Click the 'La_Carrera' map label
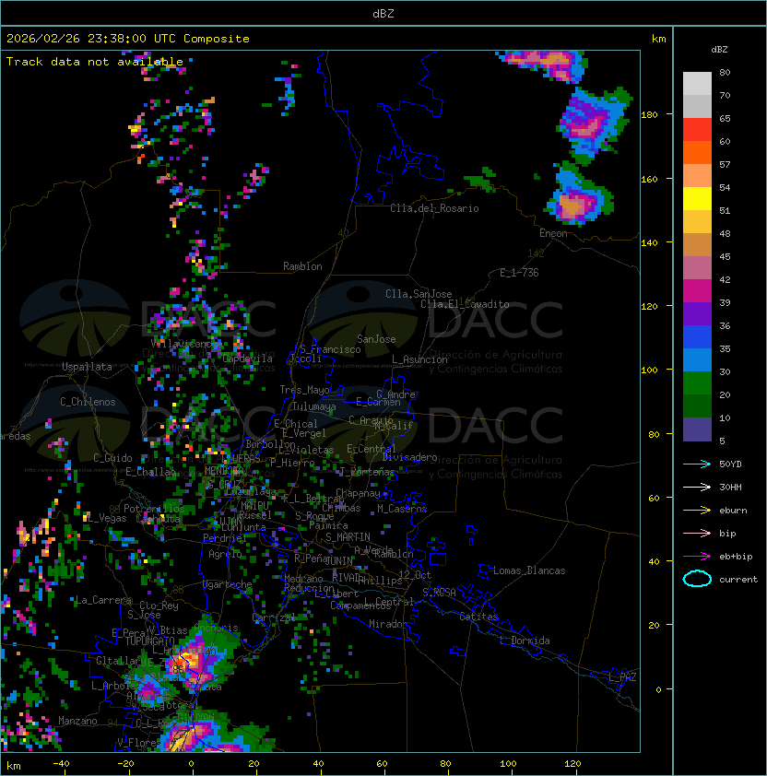767x776 pixels. [x=104, y=600]
